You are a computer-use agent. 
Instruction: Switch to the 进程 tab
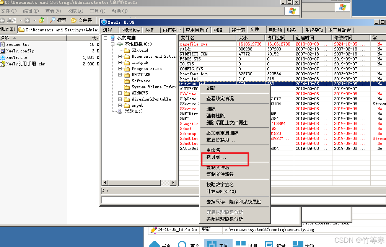click(x=108, y=30)
